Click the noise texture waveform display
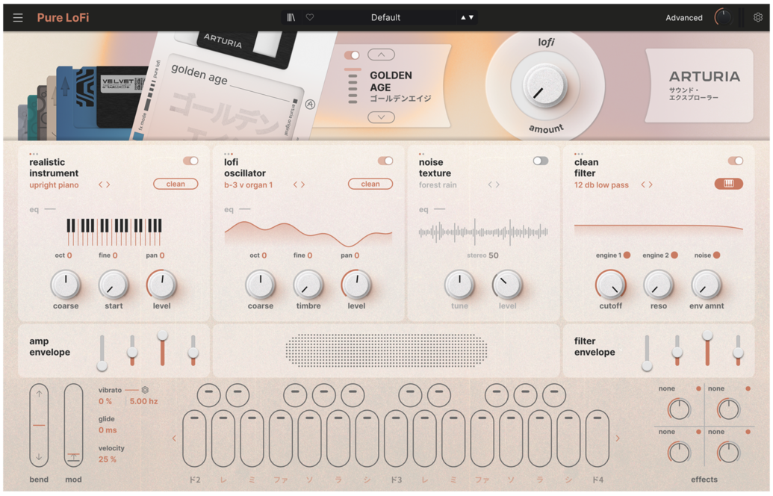773x496 pixels. 483,232
